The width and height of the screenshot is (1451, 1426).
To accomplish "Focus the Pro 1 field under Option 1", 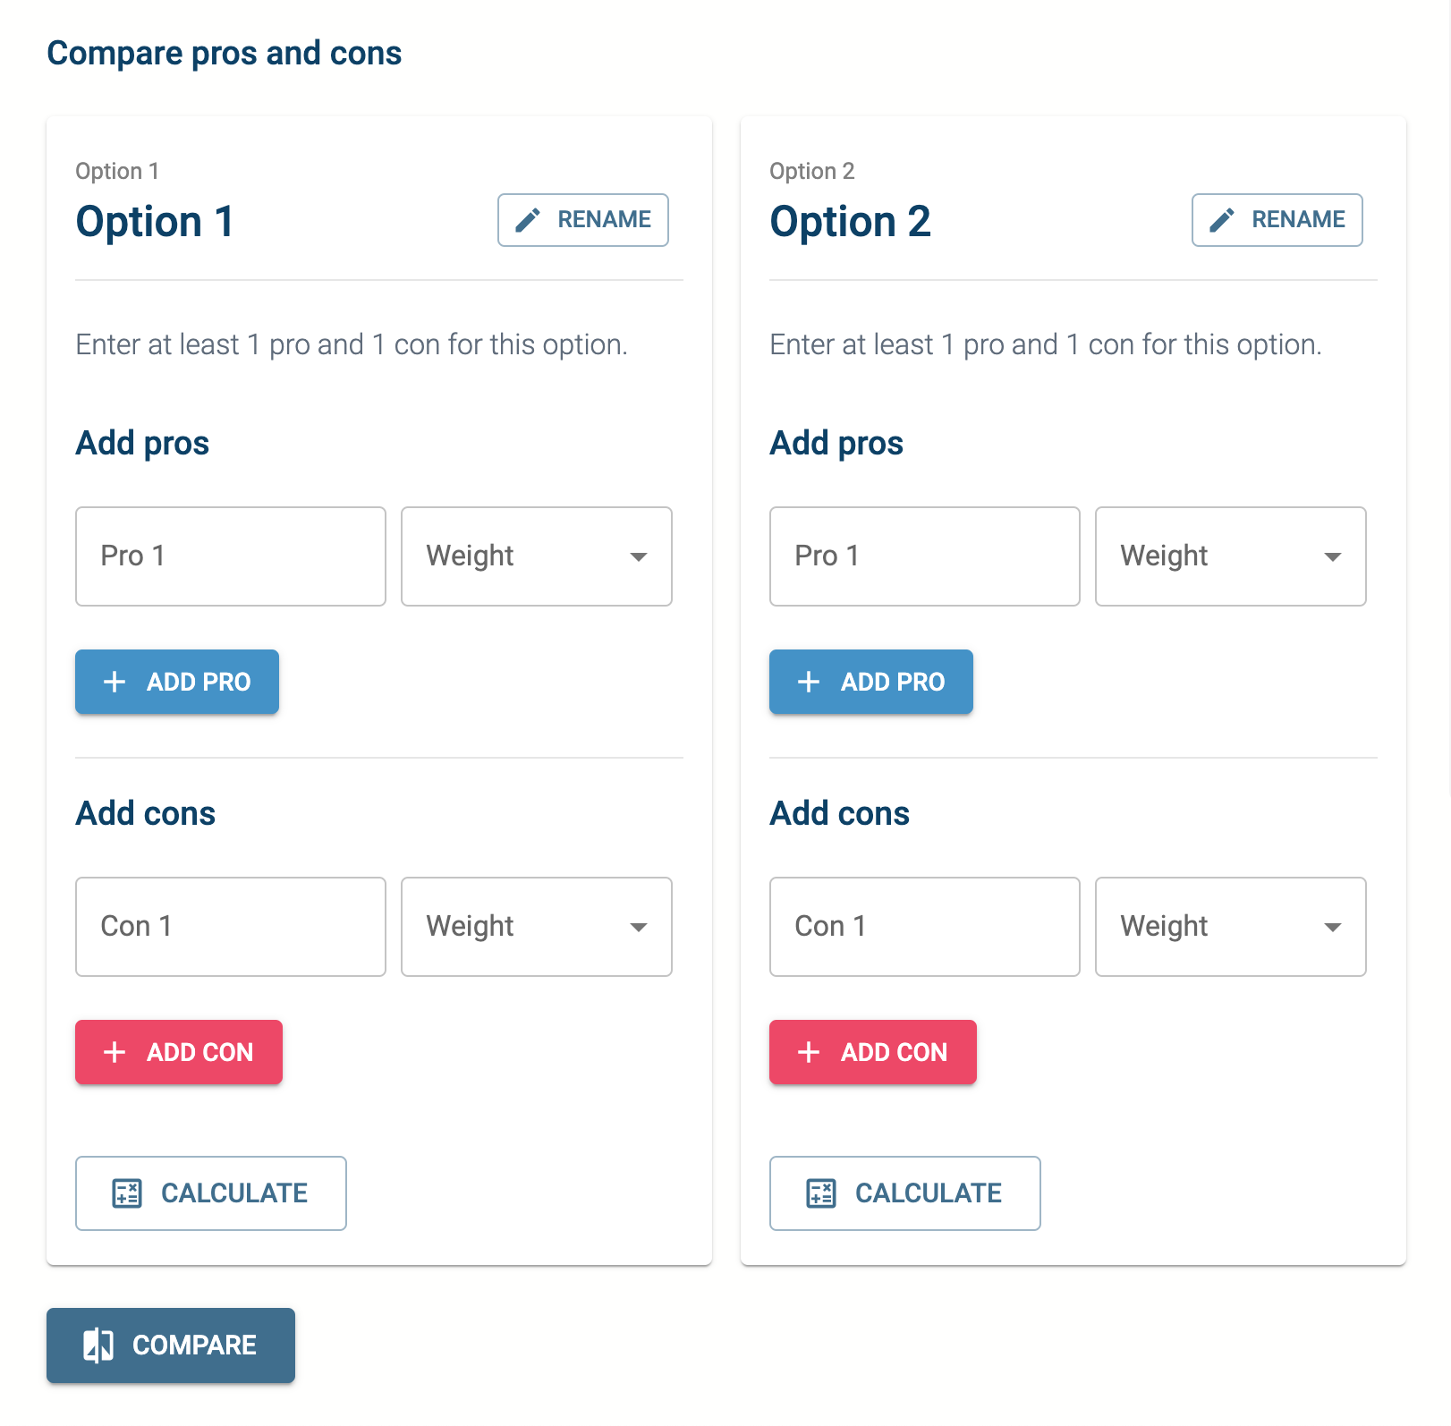I will [231, 556].
